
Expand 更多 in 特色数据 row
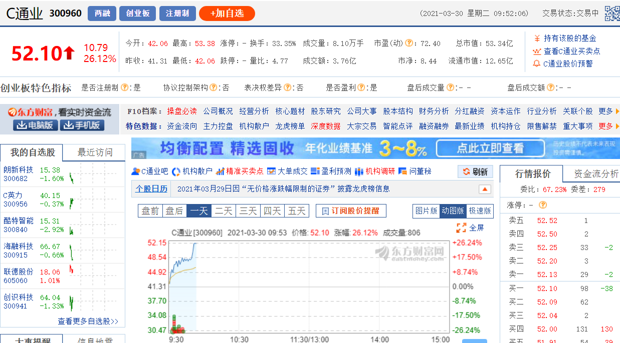[609, 126]
